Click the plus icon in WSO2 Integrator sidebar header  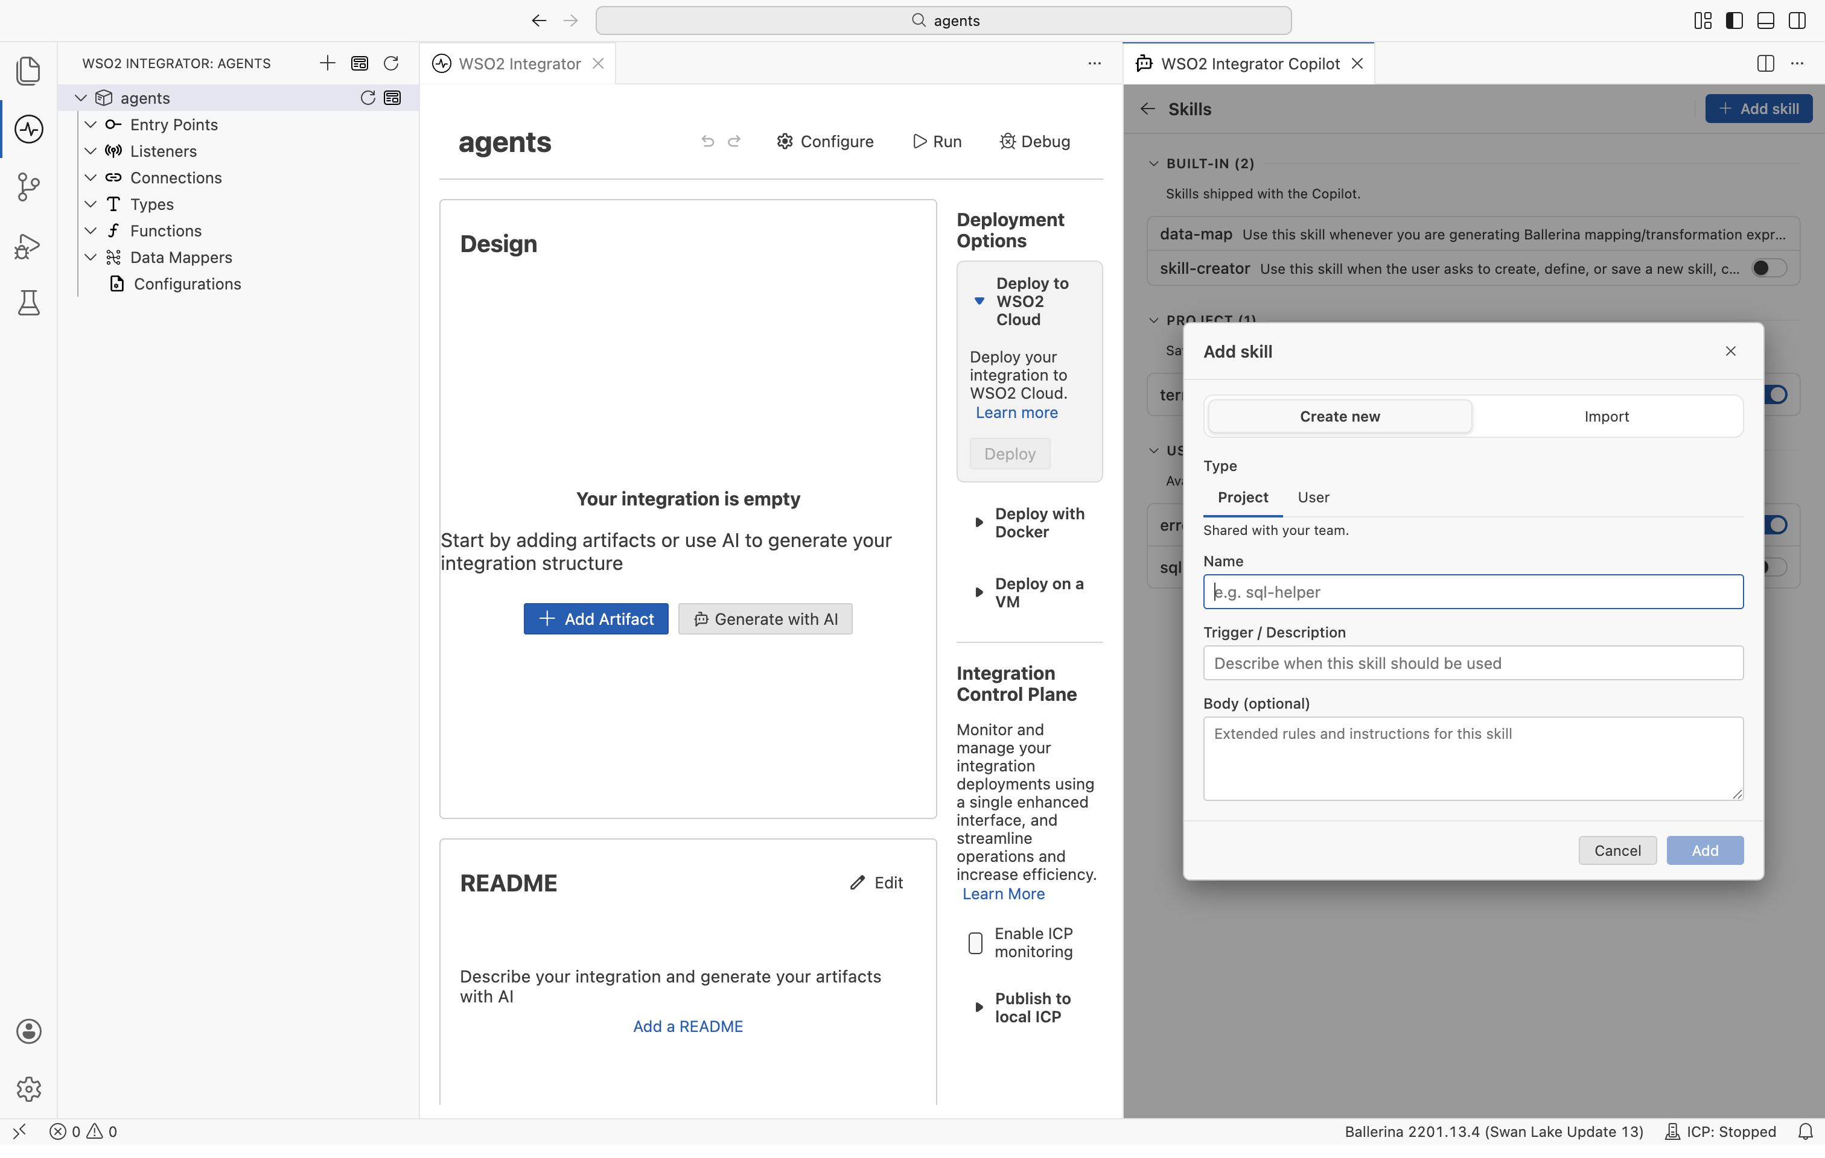(x=328, y=63)
